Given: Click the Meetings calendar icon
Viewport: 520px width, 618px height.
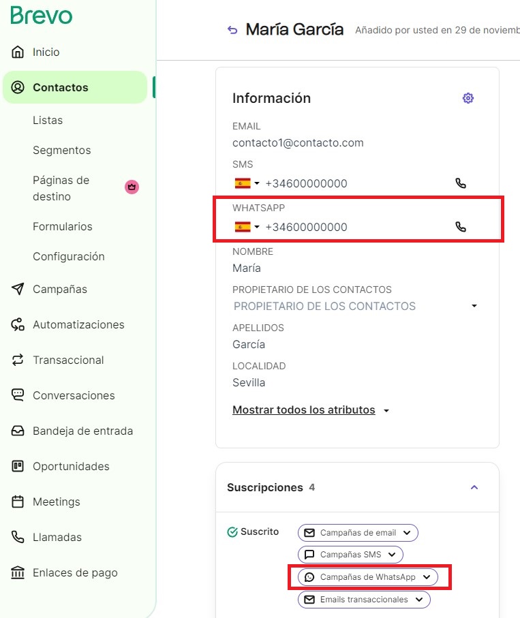Looking at the screenshot, I should (18, 501).
